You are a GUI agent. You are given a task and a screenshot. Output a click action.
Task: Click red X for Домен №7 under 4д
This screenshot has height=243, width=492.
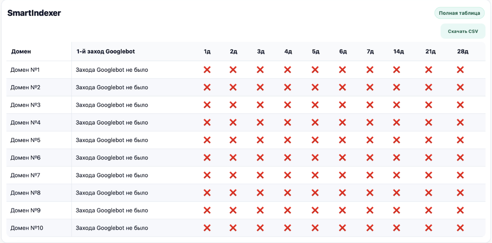(x=287, y=175)
